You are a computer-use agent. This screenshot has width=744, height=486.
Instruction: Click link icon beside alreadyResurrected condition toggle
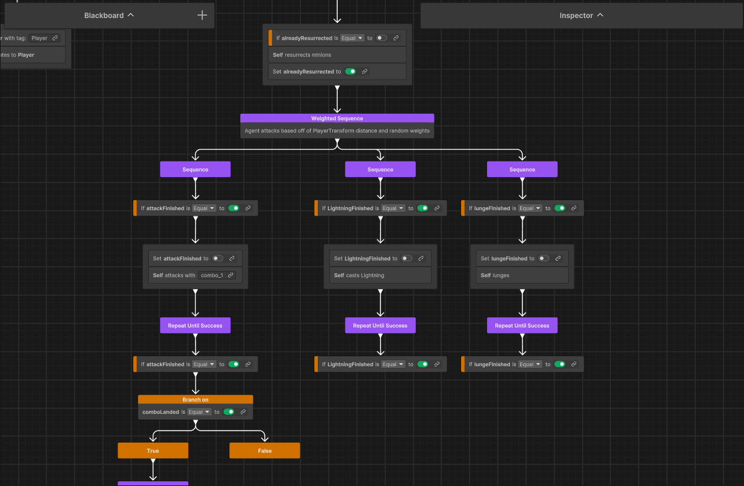click(395, 37)
